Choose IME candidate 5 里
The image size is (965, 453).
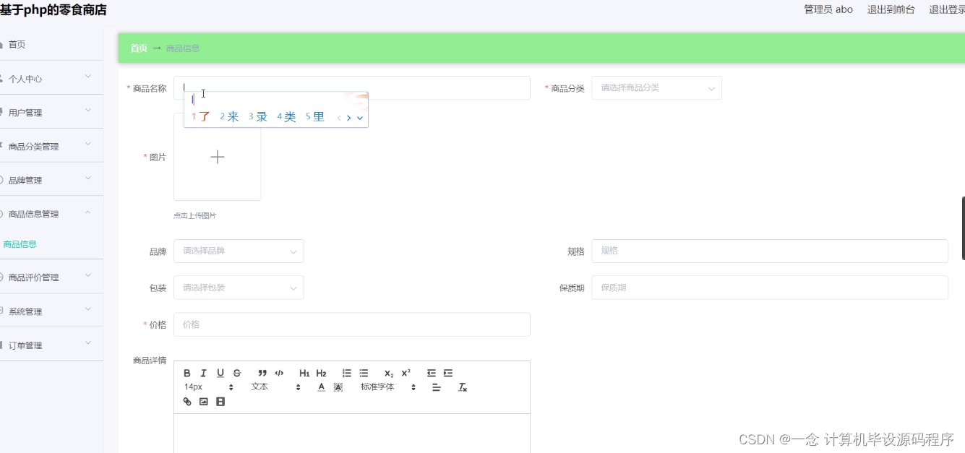tap(315, 117)
